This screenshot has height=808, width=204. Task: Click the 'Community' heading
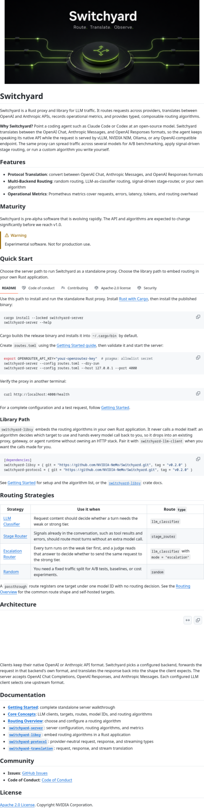17,761
